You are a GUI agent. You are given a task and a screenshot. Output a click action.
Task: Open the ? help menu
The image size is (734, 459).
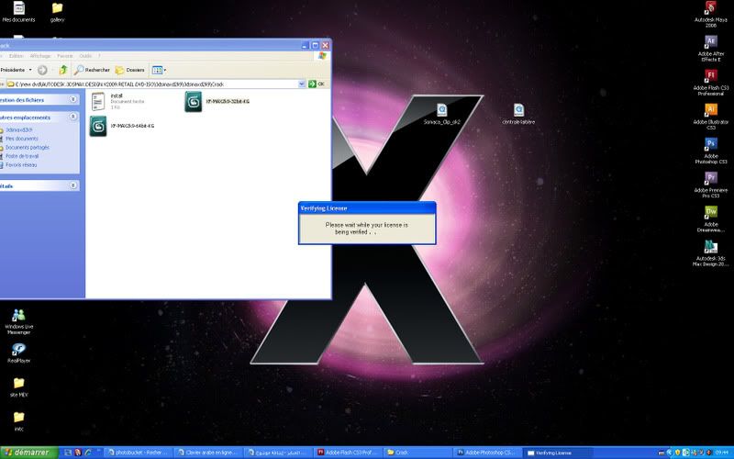pyautogui.click(x=99, y=56)
